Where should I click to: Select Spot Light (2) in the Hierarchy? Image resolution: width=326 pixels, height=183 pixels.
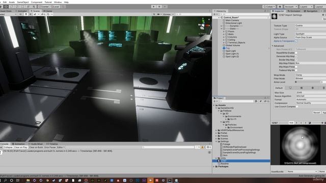[x=232, y=56]
